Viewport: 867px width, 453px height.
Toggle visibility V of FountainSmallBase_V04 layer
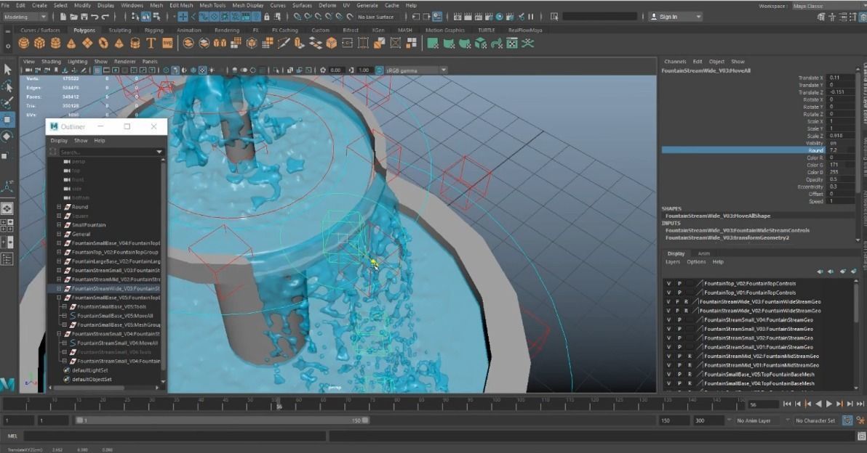[668, 383]
